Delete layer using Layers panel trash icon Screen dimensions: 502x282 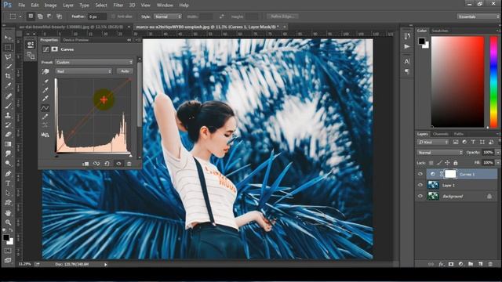tap(490, 264)
